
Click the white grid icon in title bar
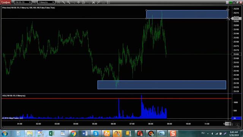(227, 2)
